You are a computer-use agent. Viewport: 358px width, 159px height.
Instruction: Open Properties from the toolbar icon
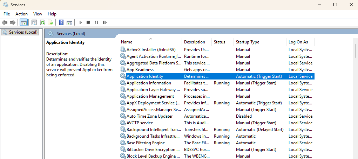click(x=34, y=22)
